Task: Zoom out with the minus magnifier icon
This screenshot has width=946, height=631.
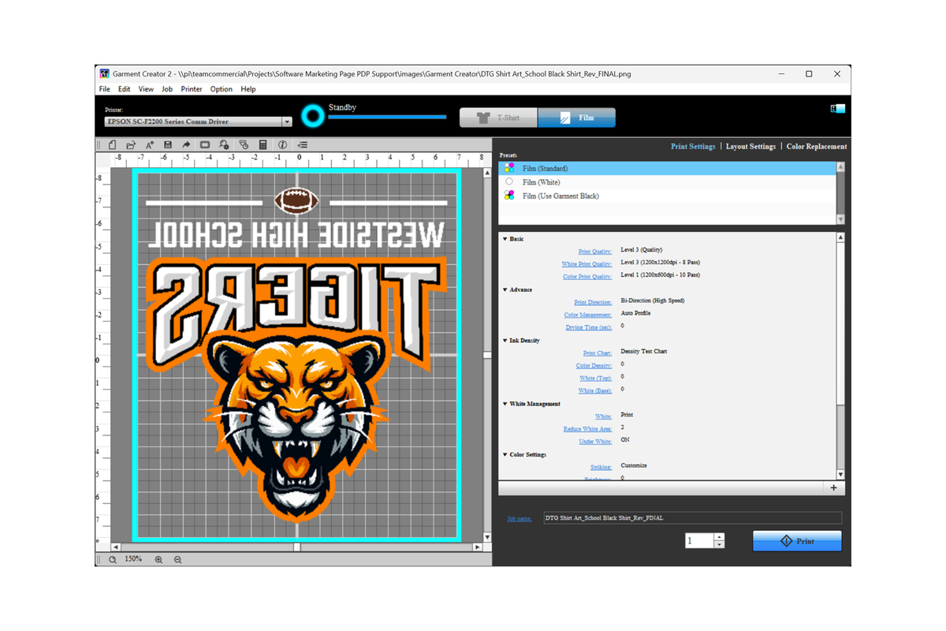Action: click(x=178, y=559)
